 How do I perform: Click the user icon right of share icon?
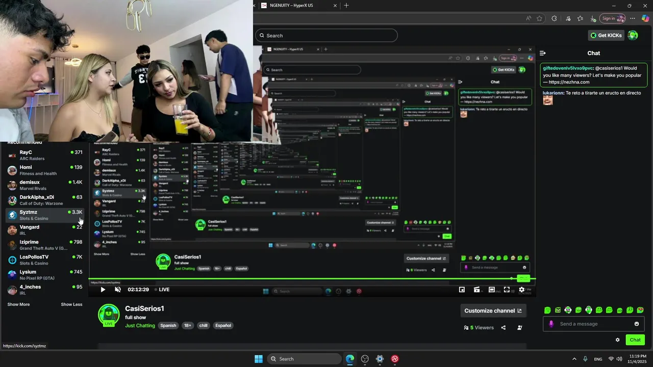(520, 328)
